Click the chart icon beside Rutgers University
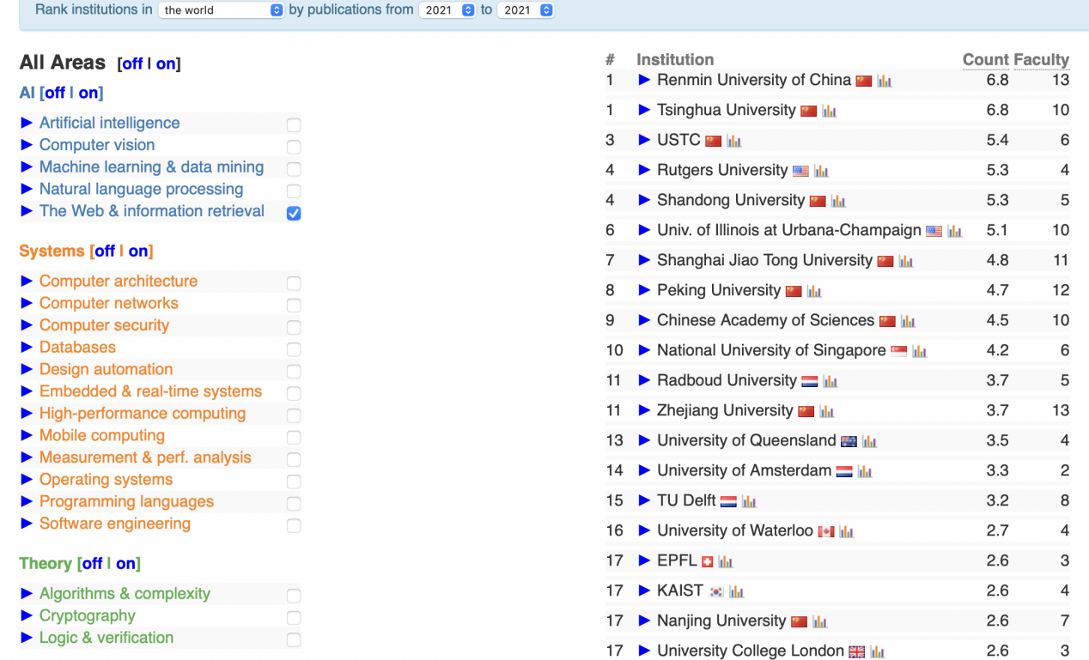 point(821,171)
